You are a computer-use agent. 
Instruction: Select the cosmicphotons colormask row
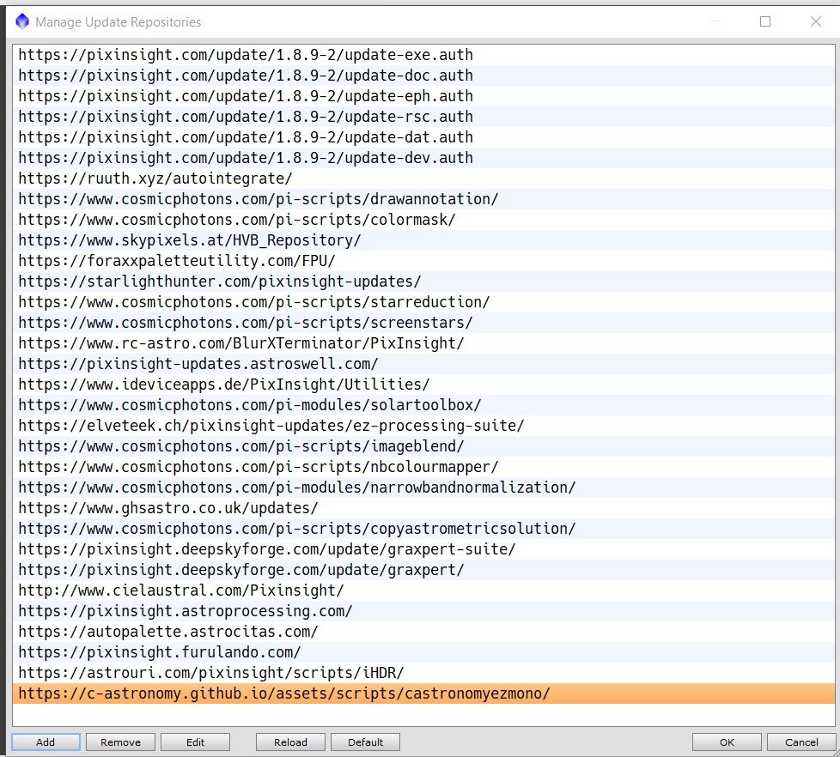(x=423, y=220)
